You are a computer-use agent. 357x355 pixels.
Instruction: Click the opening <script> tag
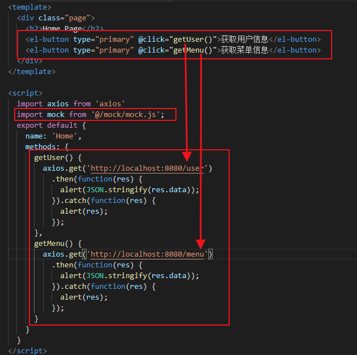pyautogui.click(x=25, y=93)
